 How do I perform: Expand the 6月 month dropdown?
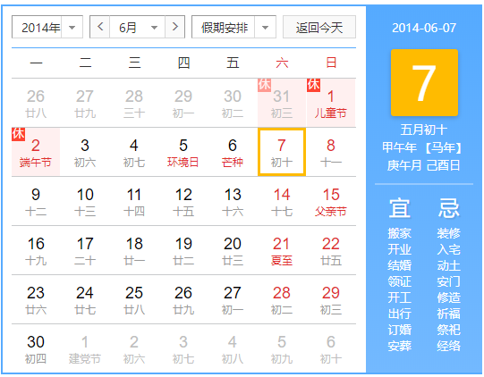coord(138,27)
